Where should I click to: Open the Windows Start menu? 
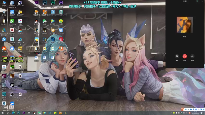point(2,113)
